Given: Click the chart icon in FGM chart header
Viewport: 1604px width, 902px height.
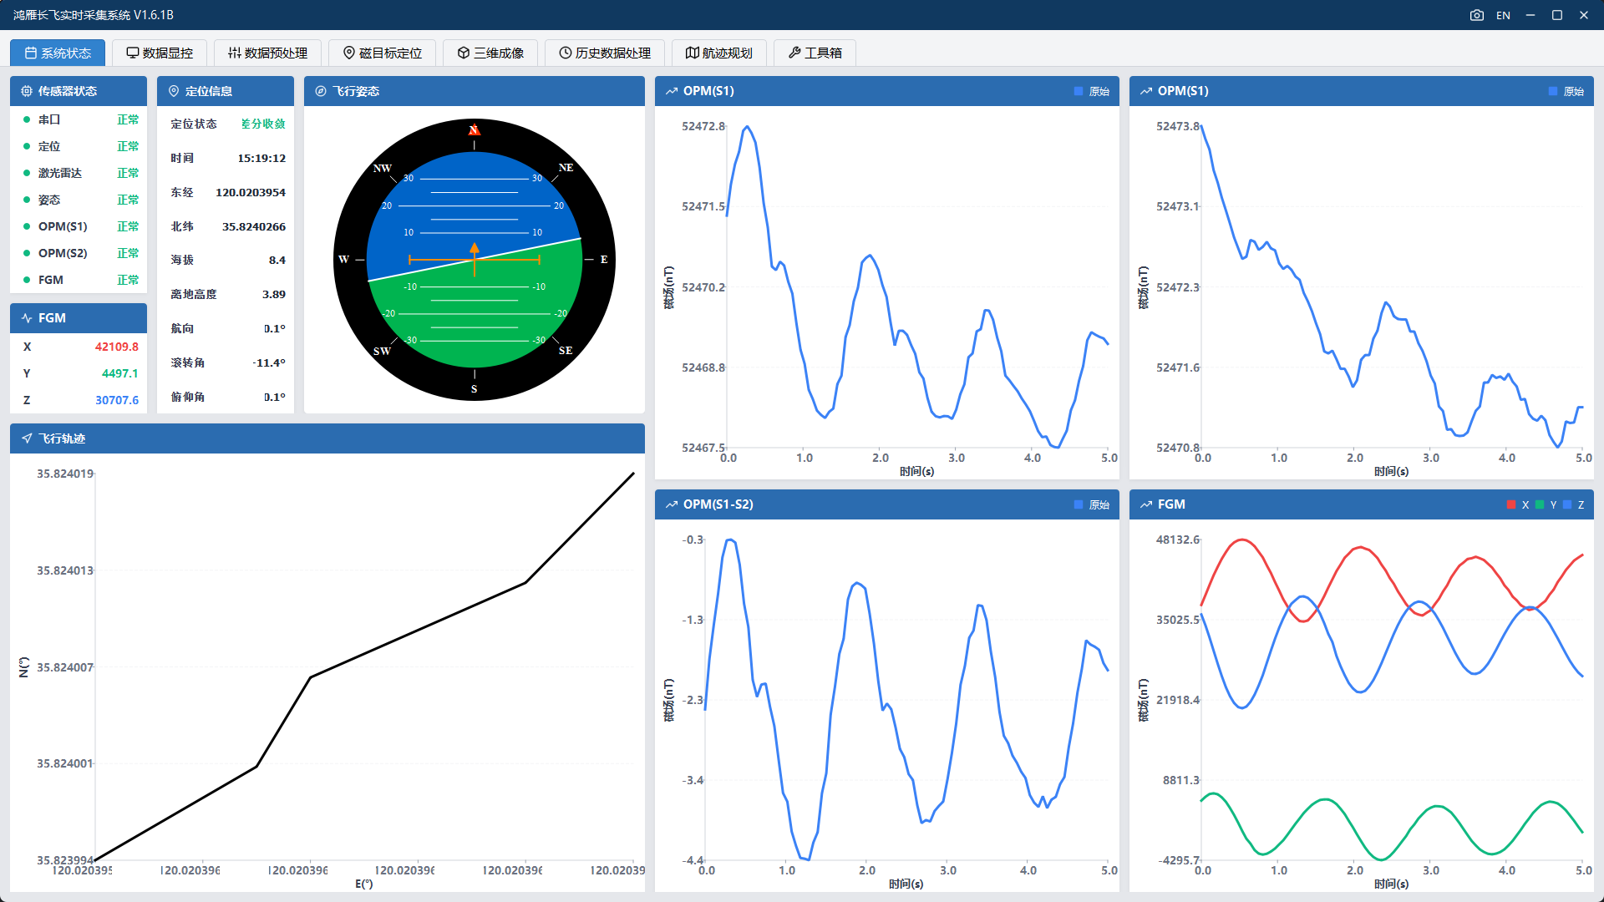Looking at the screenshot, I should coord(1146,504).
